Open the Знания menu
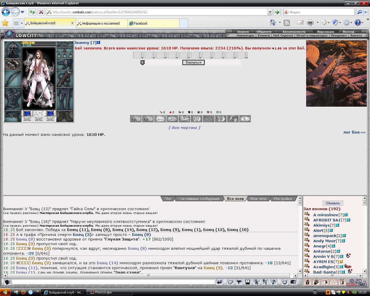This screenshot has height=296, width=370. tap(243, 32)
